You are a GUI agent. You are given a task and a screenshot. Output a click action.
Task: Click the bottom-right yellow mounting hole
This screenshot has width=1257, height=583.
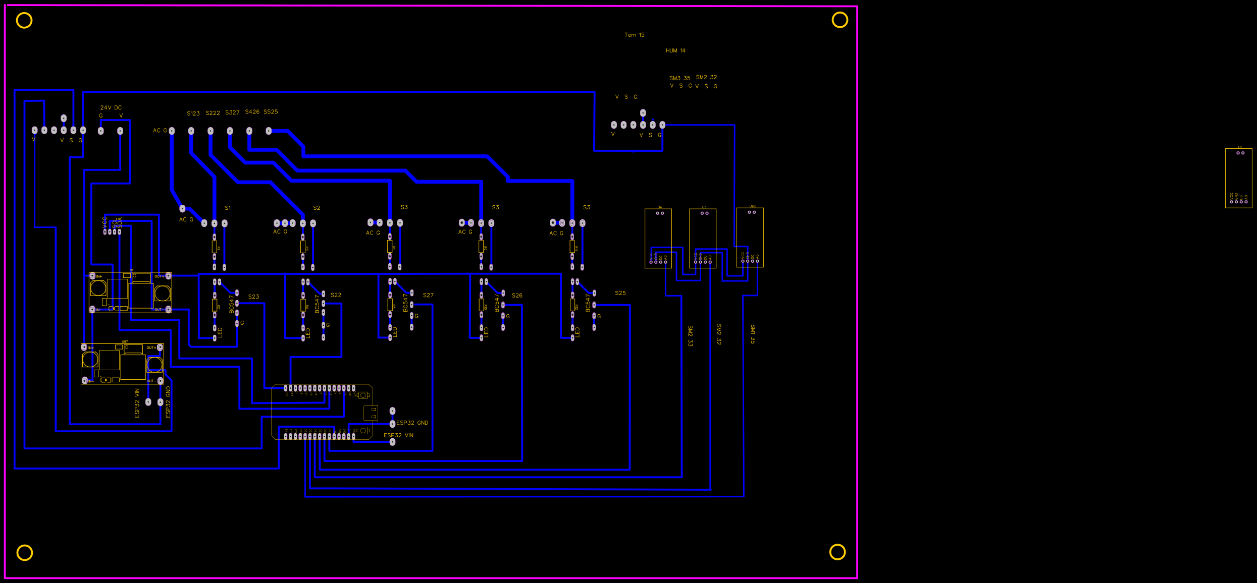coord(837,552)
